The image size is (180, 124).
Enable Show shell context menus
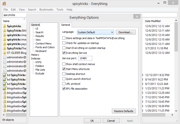(x=64, y=64)
